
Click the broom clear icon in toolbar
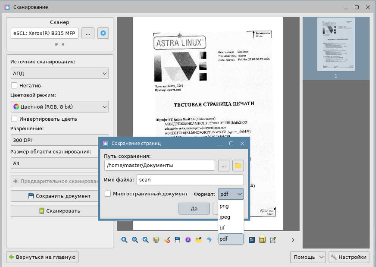(167, 240)
